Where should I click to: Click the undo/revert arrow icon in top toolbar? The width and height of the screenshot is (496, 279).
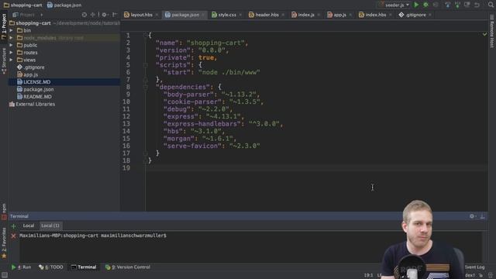(x=477, y=5)
